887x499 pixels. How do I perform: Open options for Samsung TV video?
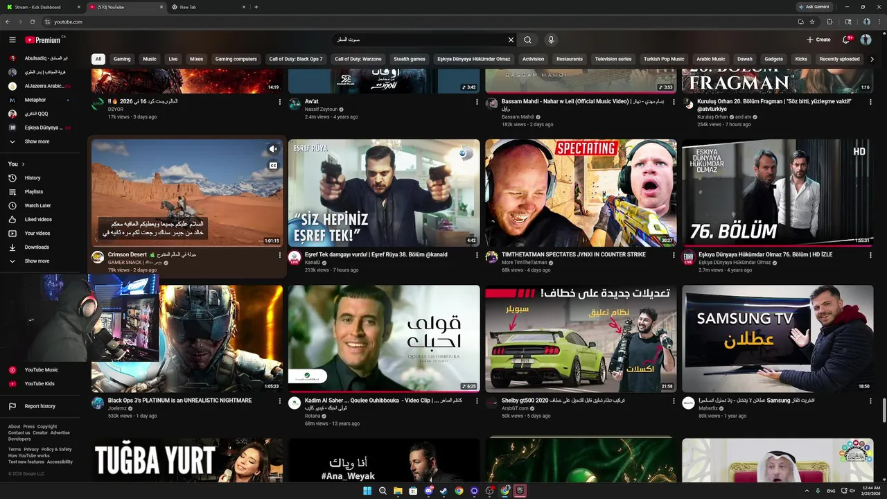click(870, 401)
